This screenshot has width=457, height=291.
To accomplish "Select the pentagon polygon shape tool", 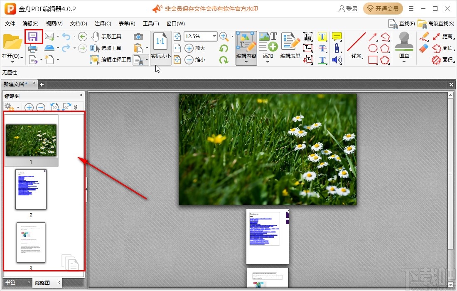I will (x=385, y=48).
